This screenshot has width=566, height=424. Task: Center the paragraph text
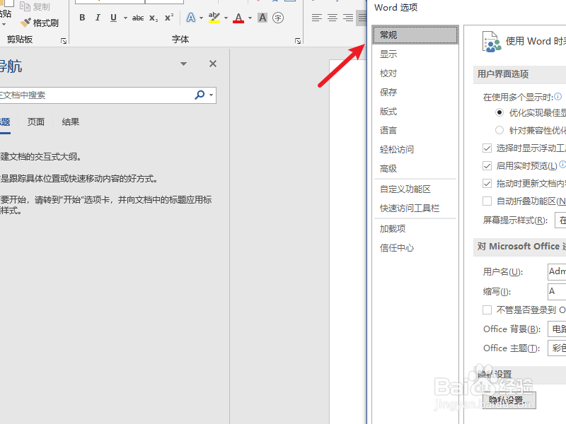[x=333, y=18]
